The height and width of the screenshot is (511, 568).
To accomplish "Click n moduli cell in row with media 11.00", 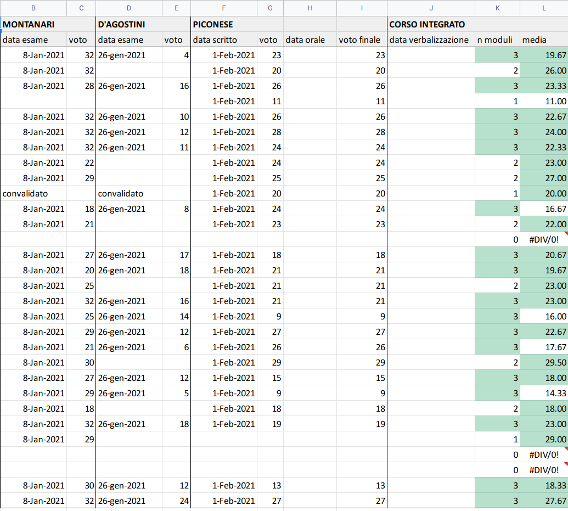I will pyautogui.click(x=497, y=101).
